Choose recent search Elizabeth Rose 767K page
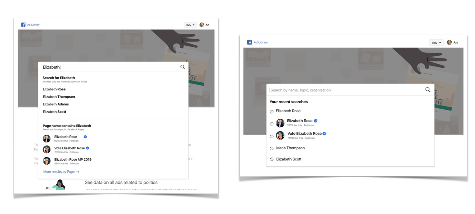The width and height of the screenshot is (475, 214). tap(300, 121)
